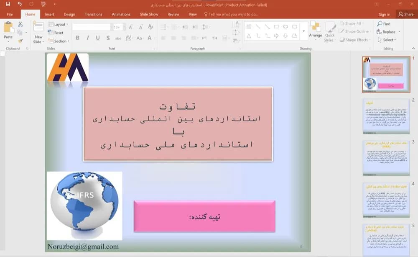Decrease list indent level
418x257 pixels.
point(185,27)
